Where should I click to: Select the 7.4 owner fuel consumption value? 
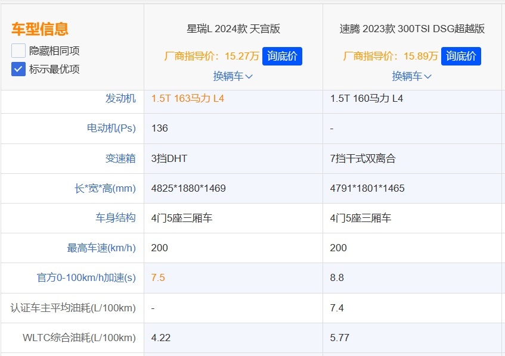(337, 308)
